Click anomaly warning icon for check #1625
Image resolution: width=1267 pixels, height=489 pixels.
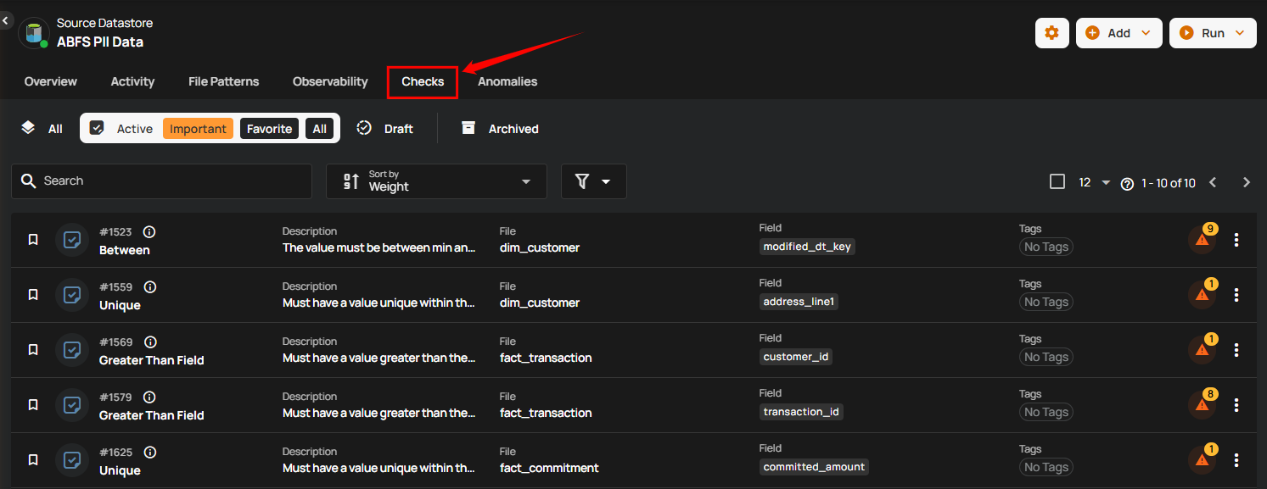coord(1203,460)
